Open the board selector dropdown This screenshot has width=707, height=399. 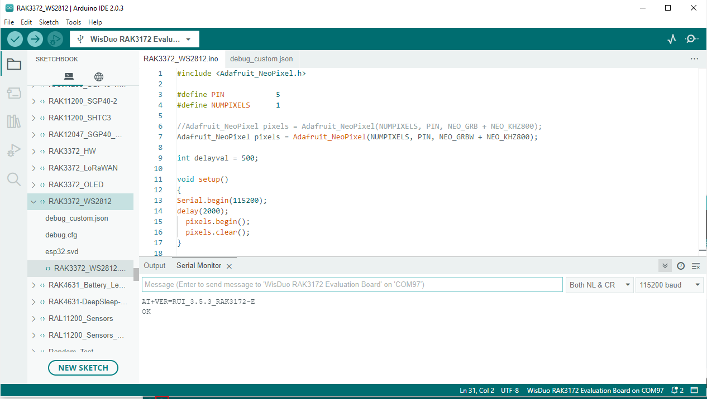click(x=135, y=40)
